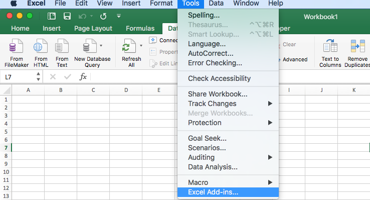Open Customize Quick Access Toolbar dropdown
Screen dimensions: 370x200
point(119,16)
